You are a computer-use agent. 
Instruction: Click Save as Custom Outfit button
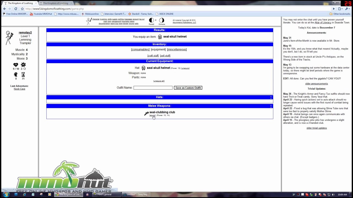pos(188,88)
